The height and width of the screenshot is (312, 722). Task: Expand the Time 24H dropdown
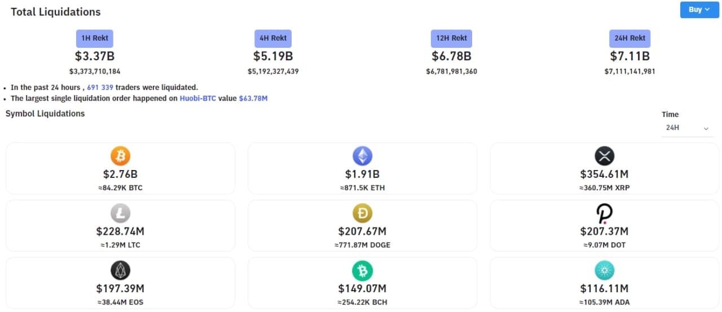(x=687, y=128)
